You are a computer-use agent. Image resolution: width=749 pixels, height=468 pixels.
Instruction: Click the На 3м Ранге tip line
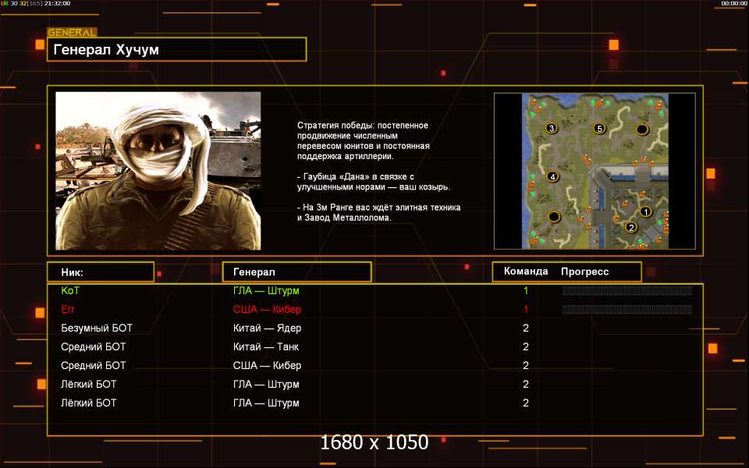(x=379, y=212)
